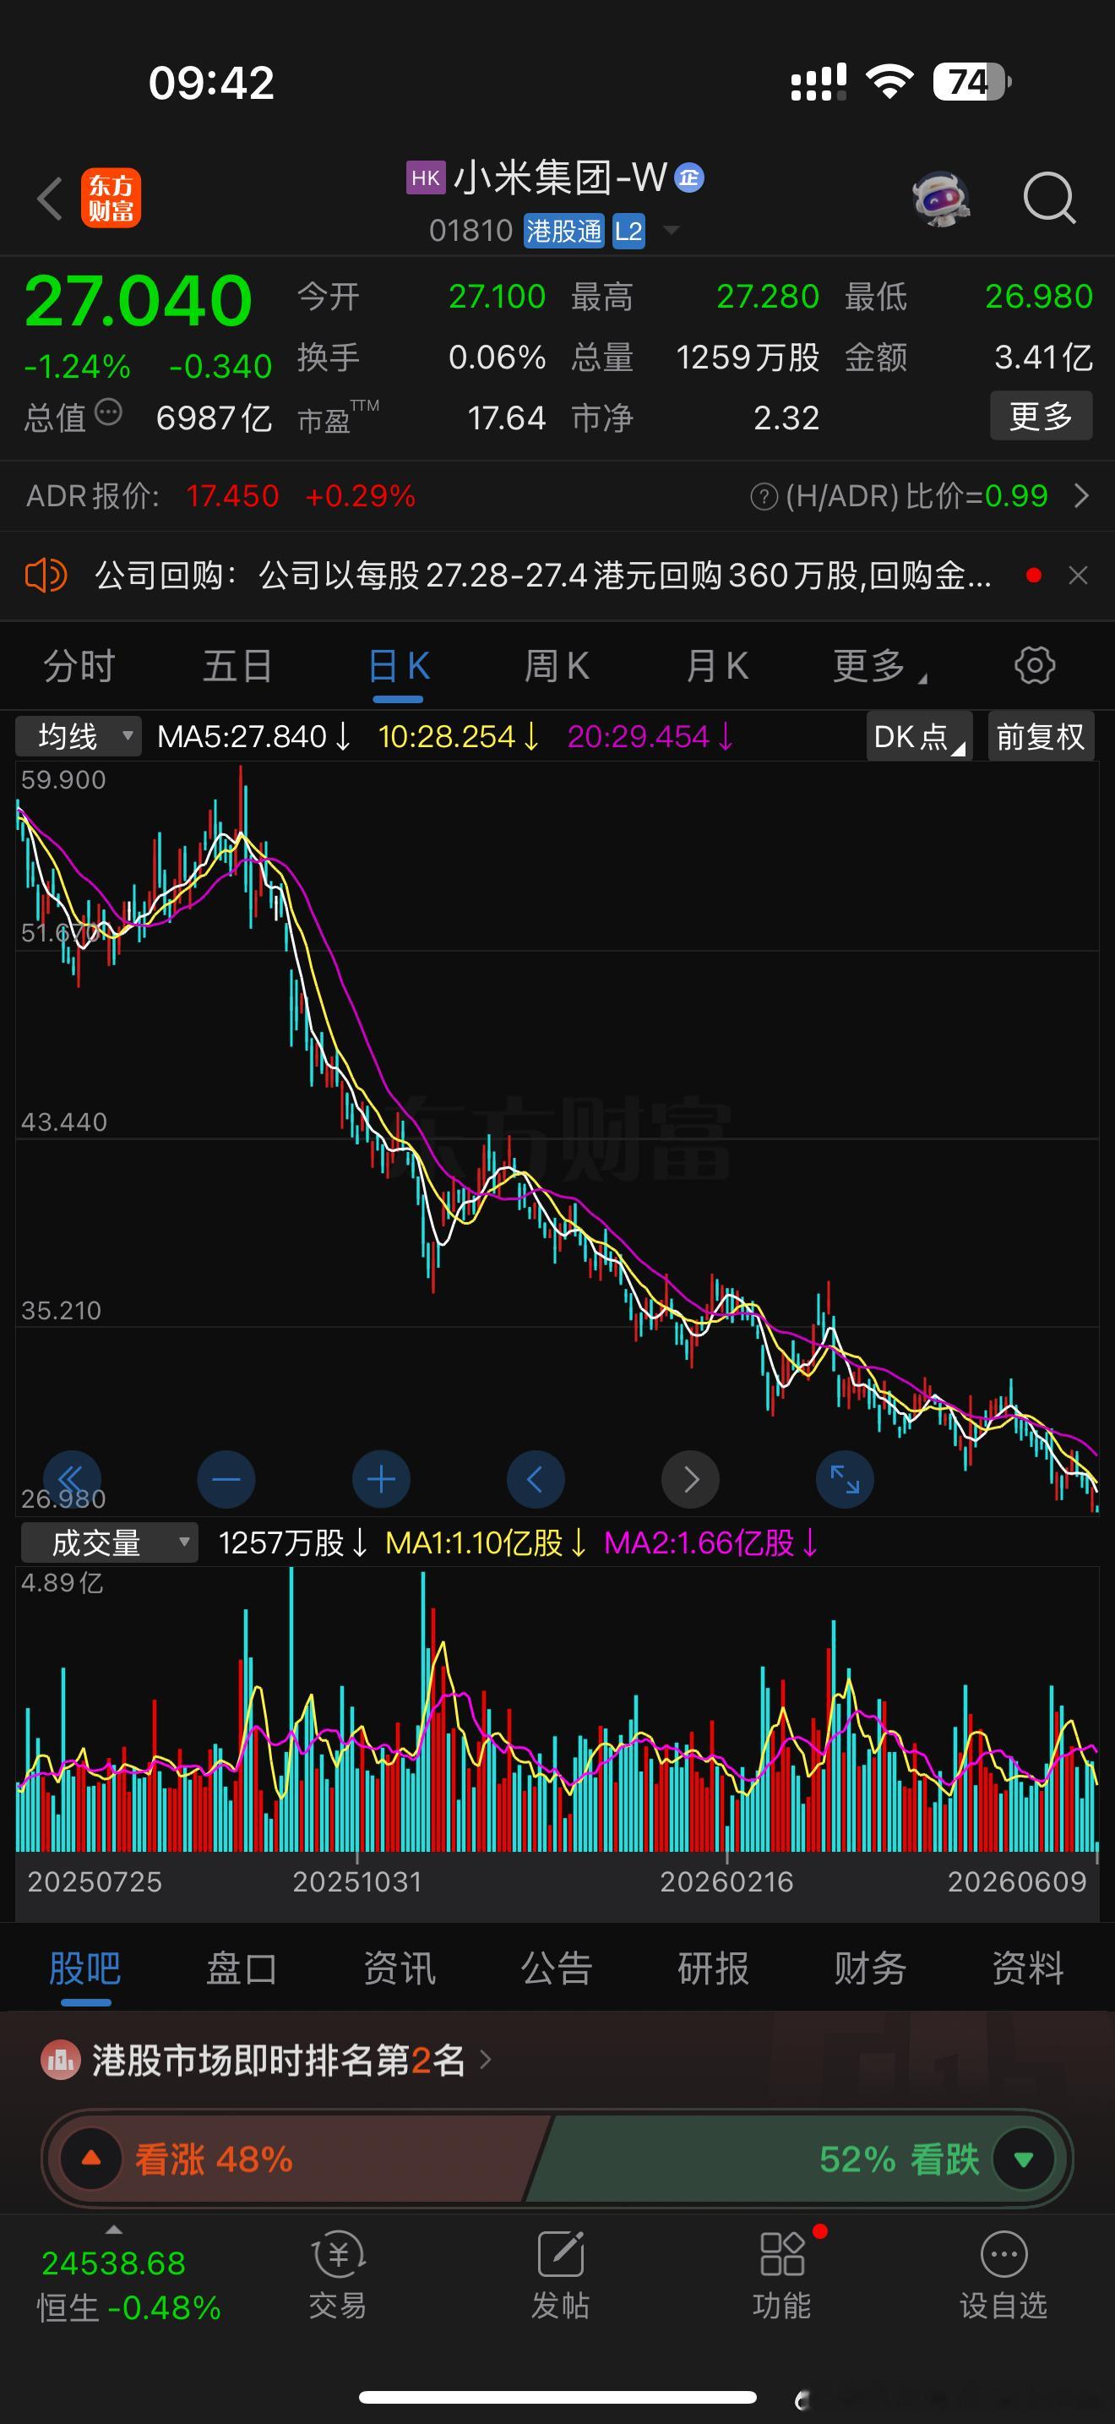Switch to 分时 chart tab
Viewport: 1115px width, 2424px height.
79,665
